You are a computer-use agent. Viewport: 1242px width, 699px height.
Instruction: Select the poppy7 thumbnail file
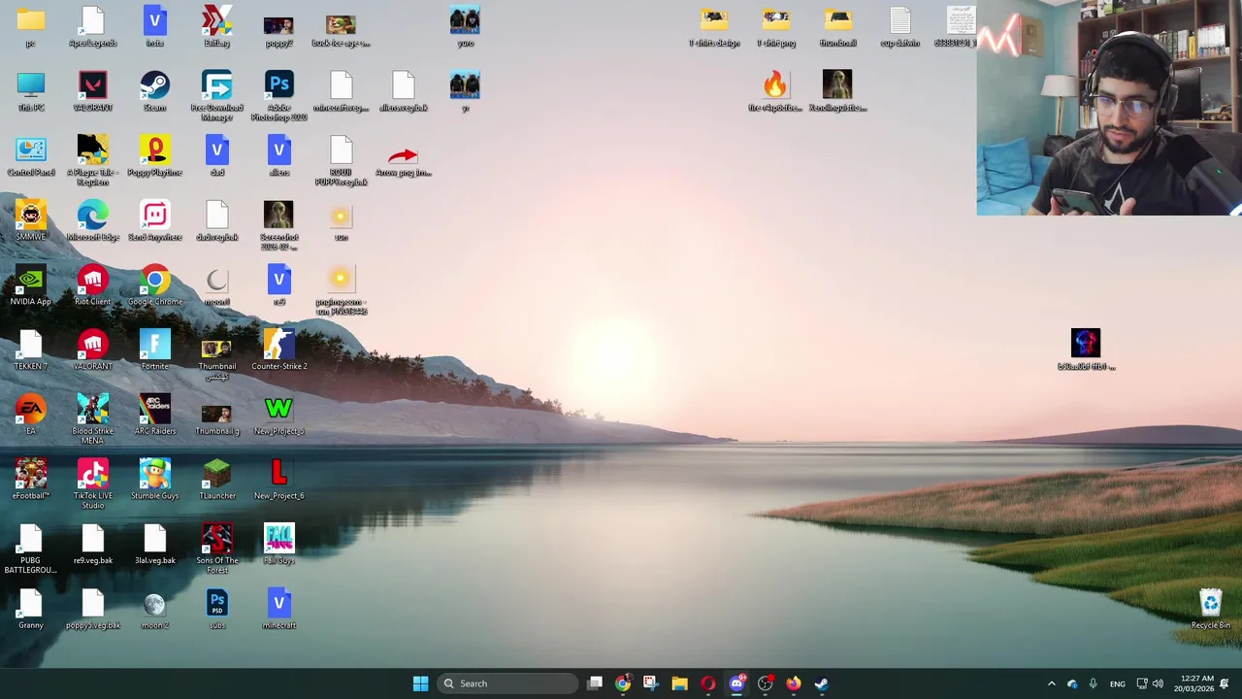pyautogui.click(x=278, y=31)
